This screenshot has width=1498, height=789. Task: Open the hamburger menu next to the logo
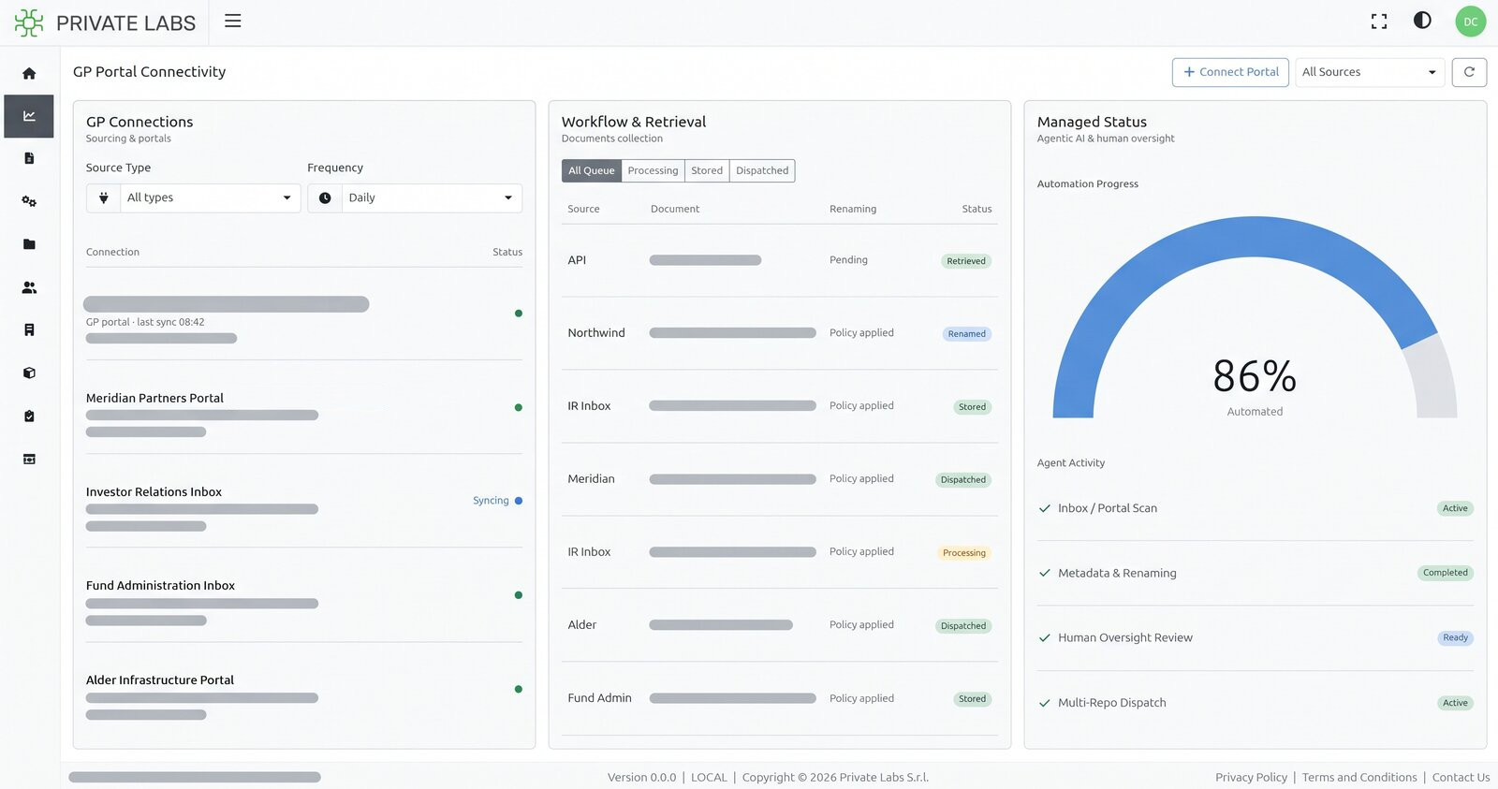233,21
